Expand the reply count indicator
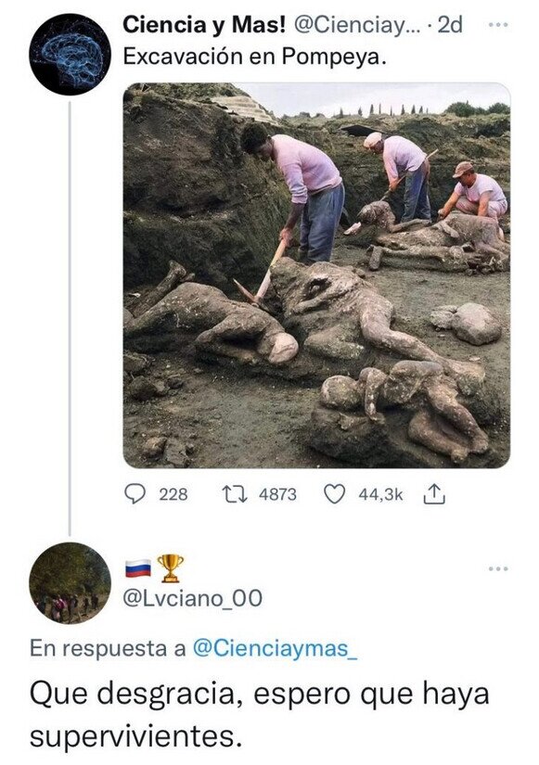Screen dimensions: 539x765 (x=135, y=494)
